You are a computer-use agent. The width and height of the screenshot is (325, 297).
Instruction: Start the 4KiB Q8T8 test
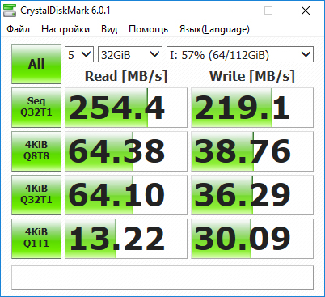(x=36, y=151)
